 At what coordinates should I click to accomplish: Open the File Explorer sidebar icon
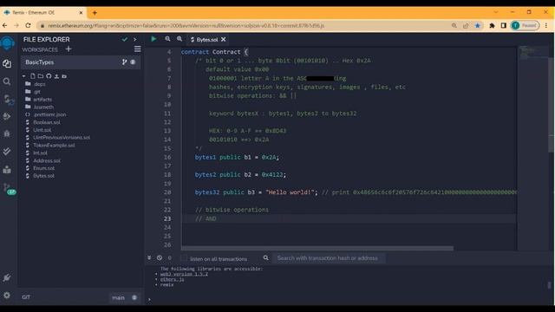pos(7,63)
